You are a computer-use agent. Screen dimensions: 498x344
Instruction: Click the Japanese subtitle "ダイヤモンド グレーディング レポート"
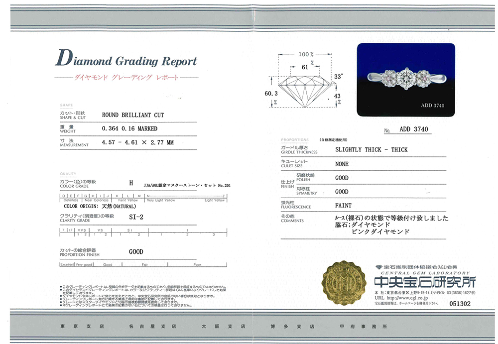click(126, 77)
